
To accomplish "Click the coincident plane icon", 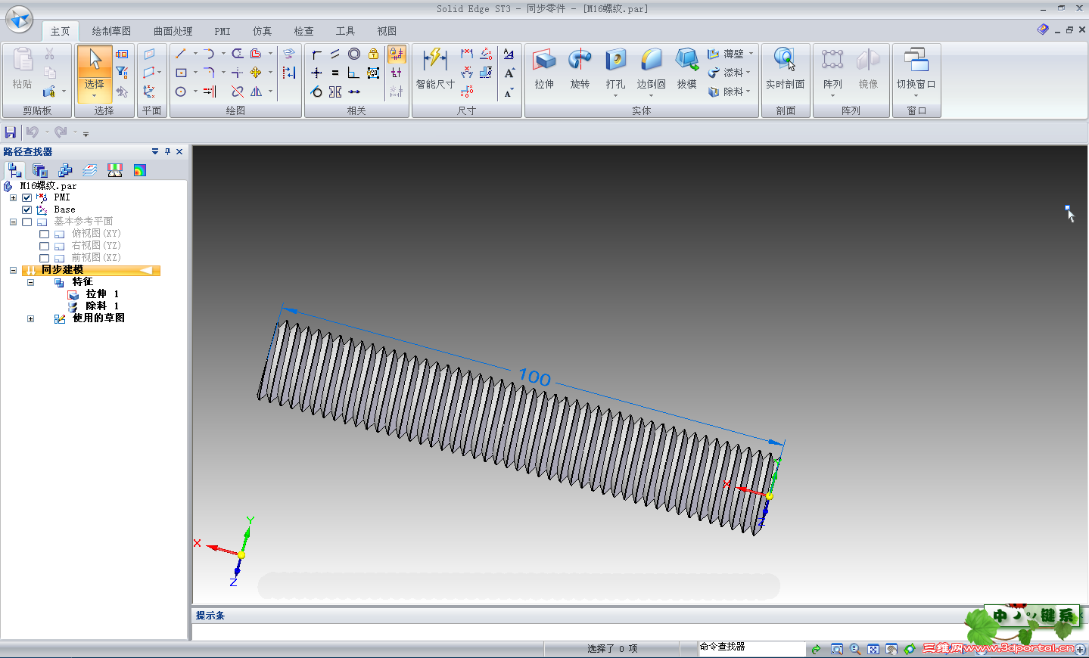I will tap(150, 54).
